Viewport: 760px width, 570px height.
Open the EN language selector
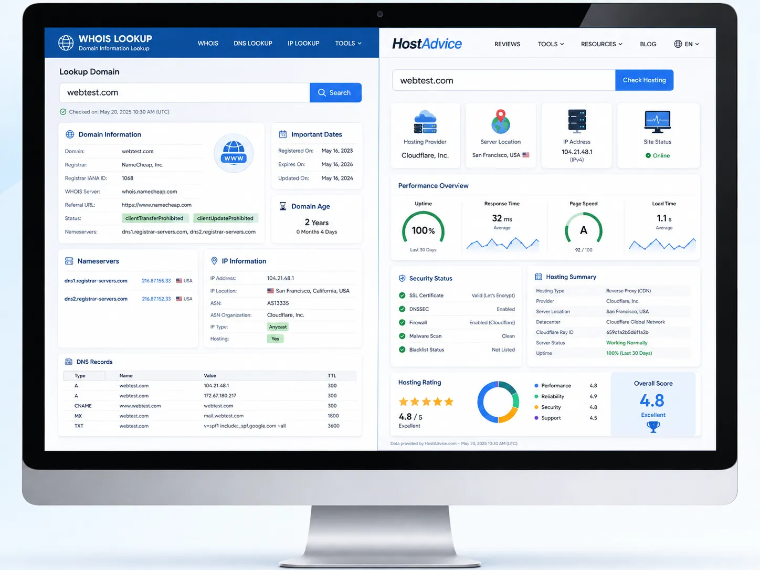click(x=687, y=44)
